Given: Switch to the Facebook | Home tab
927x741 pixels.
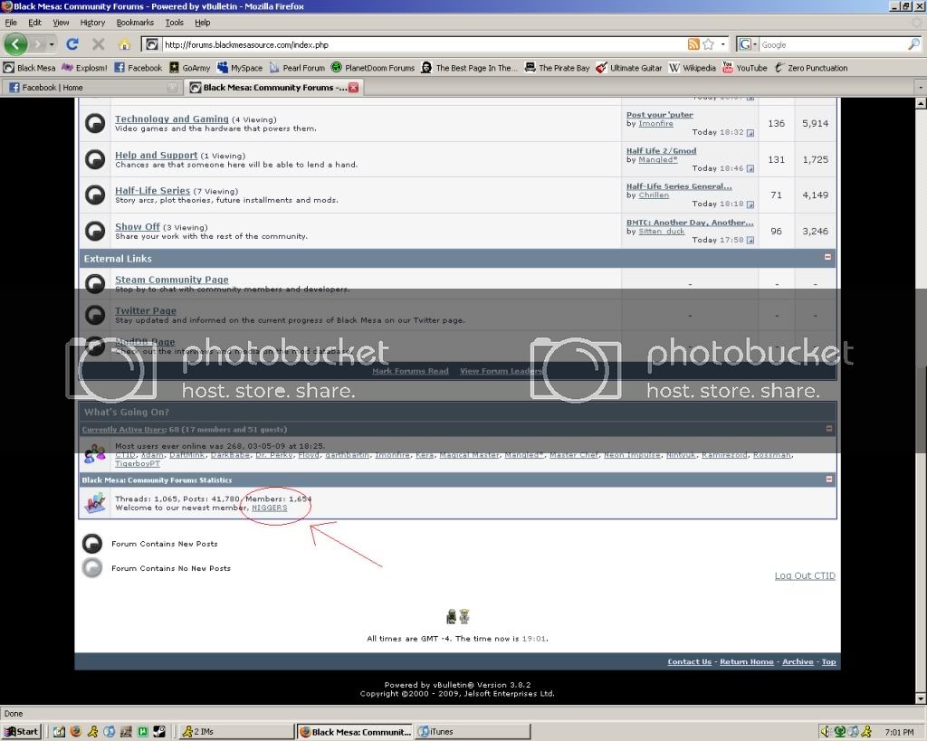Looking at the screenshot, I should pyautogui.click(x=93, y=88).
